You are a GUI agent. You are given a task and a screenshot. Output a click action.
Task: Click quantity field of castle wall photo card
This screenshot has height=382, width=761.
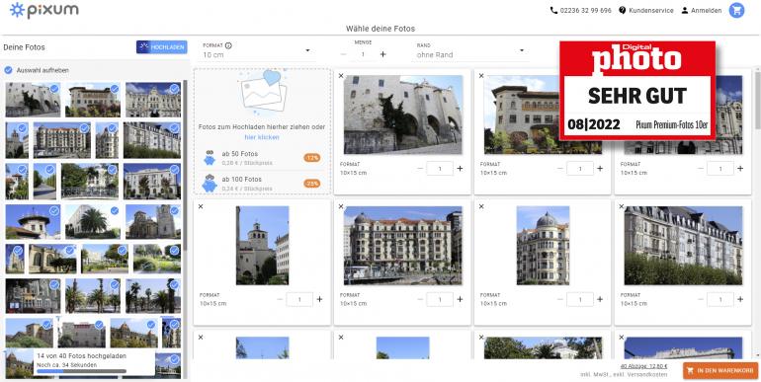click(x=440, y=169)
